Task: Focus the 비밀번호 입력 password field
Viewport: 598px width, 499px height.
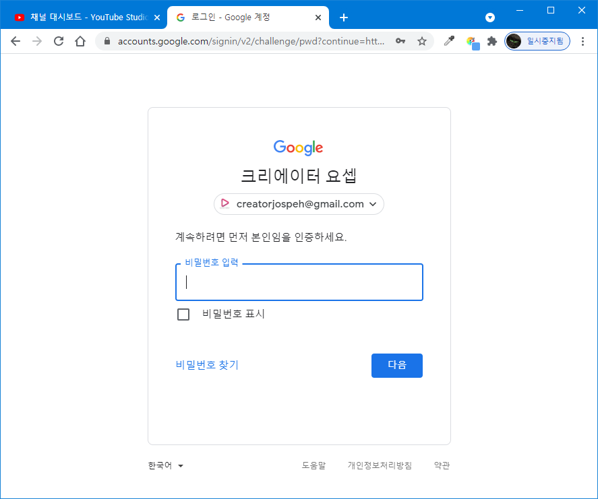Action: pos(299,282)
